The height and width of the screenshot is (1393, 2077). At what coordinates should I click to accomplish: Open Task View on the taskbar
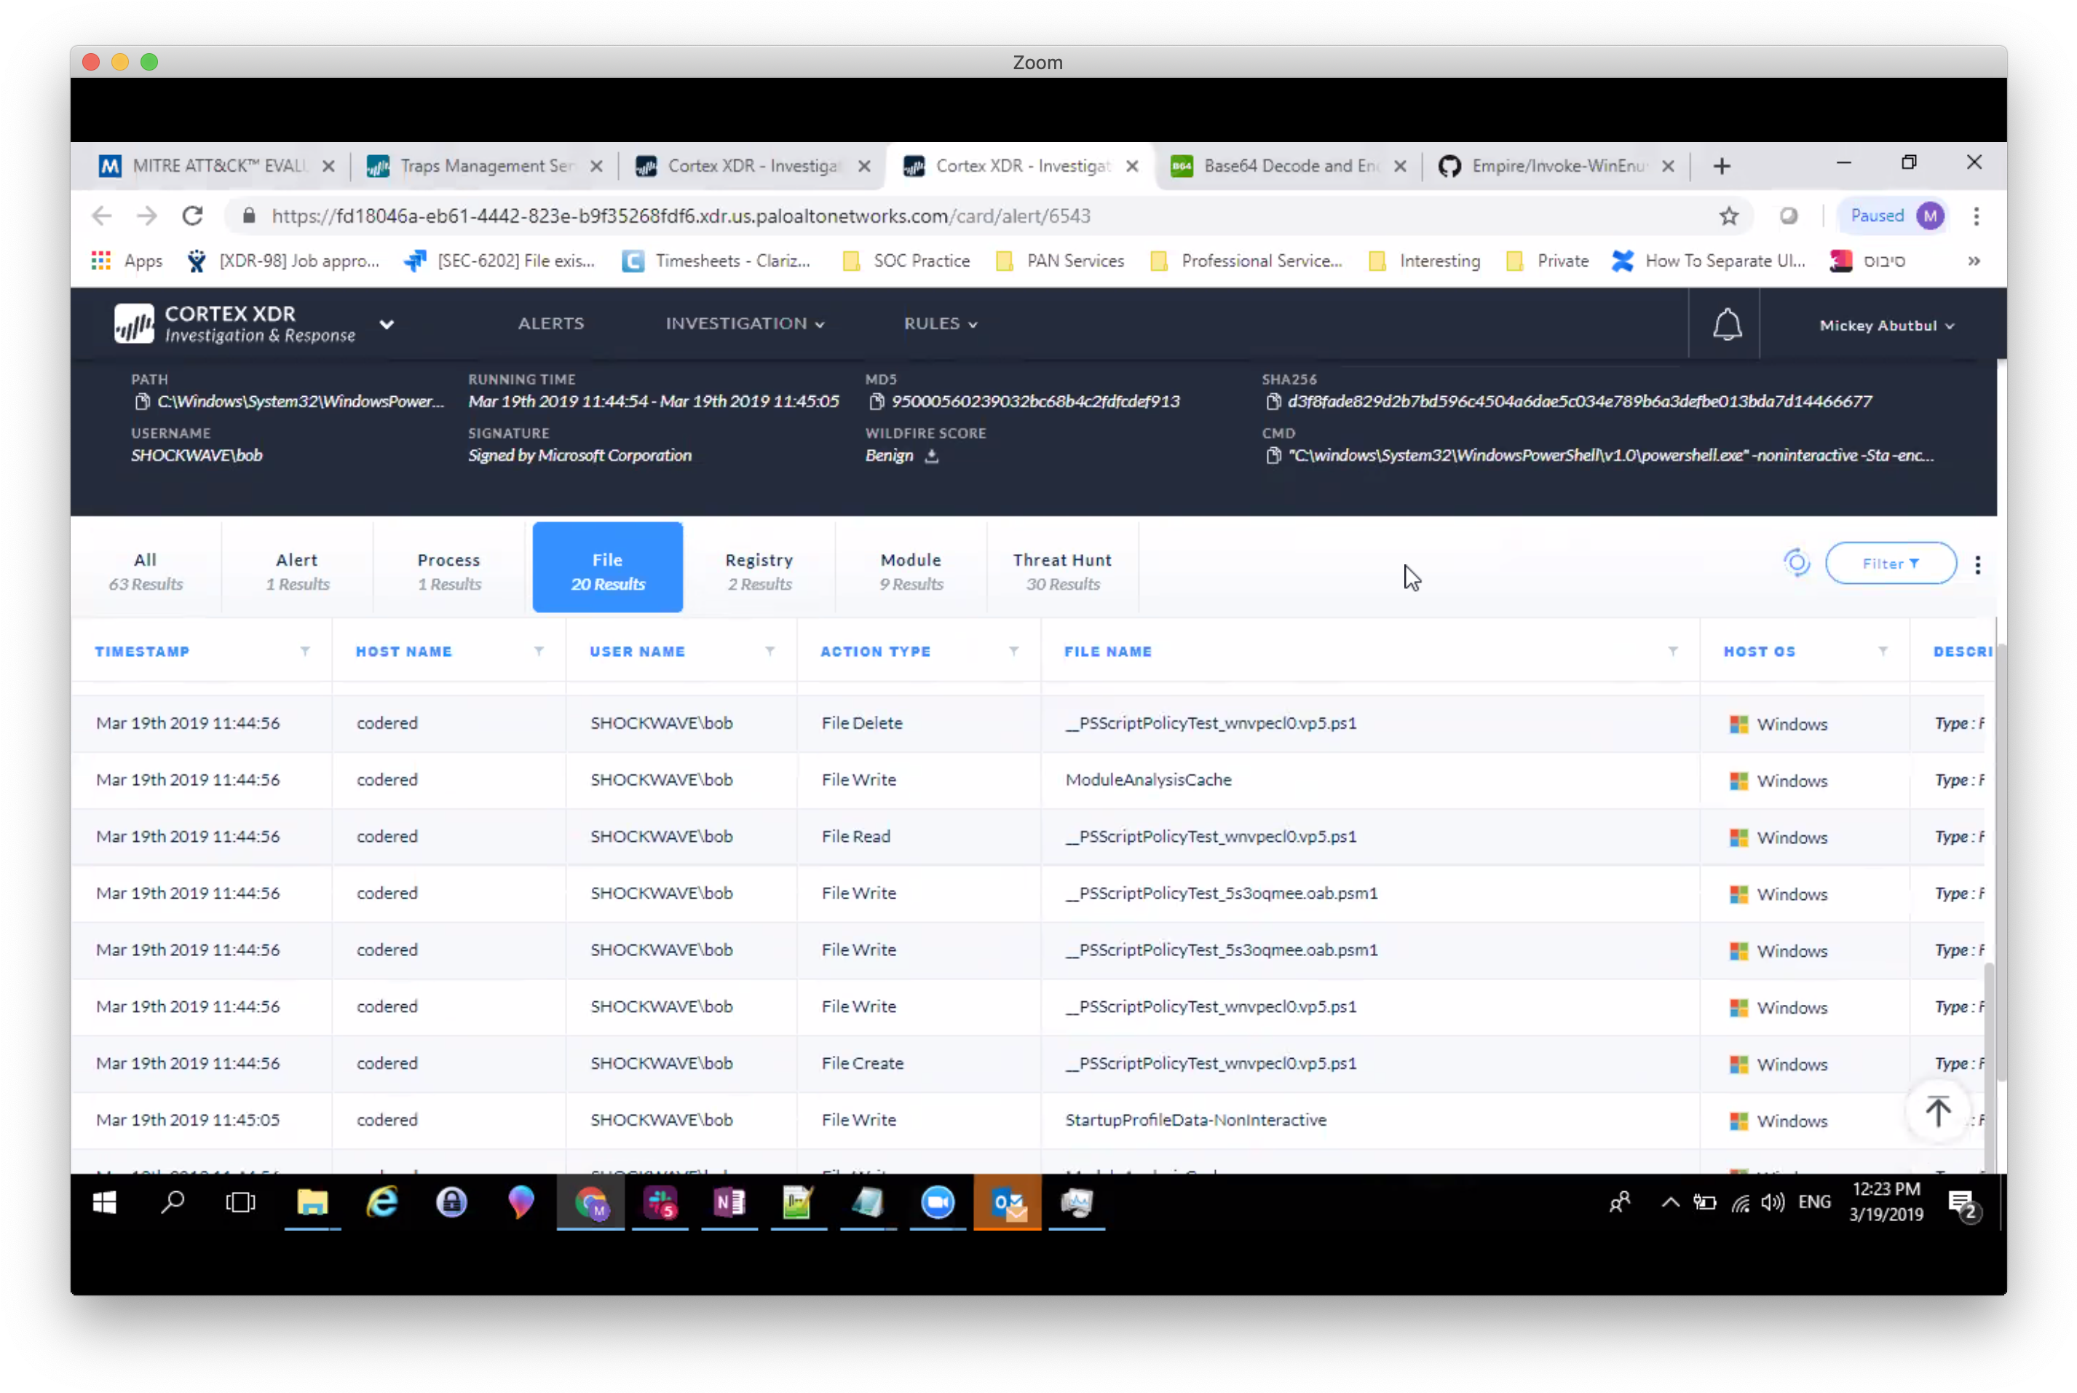(x=241, y=1203)
